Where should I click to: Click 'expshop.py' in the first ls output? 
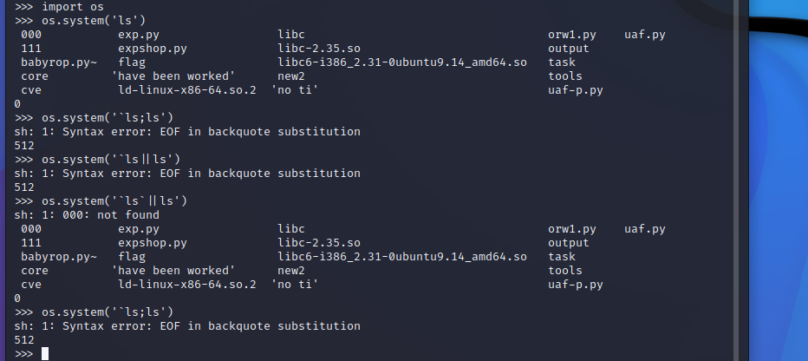pyautogui.click(x=153, y=49)
